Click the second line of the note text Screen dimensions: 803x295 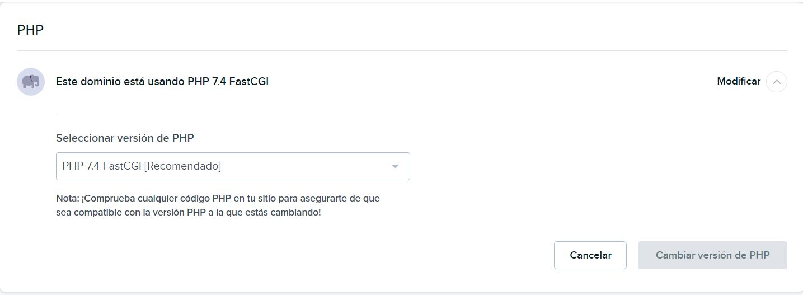(188, 213)
